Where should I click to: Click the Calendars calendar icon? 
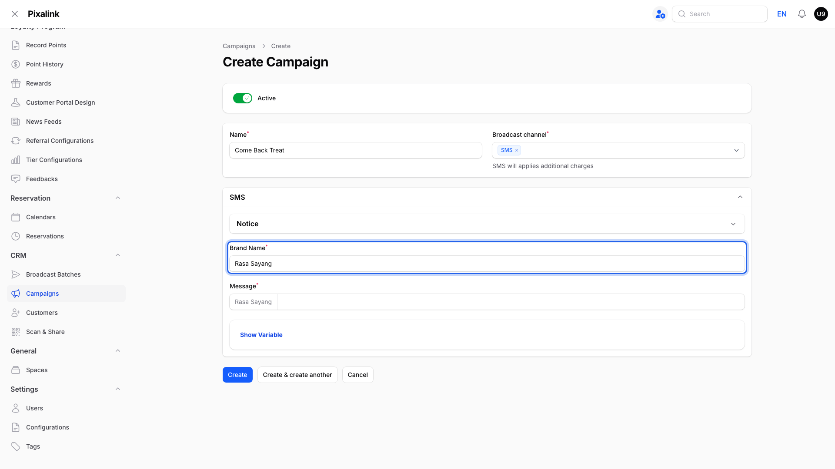(16, 217)
